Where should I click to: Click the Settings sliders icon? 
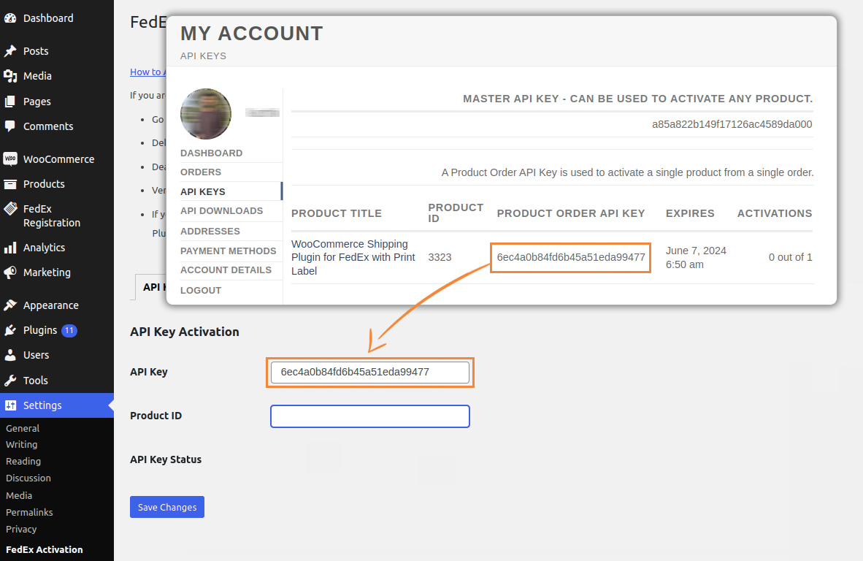point(10,405)
